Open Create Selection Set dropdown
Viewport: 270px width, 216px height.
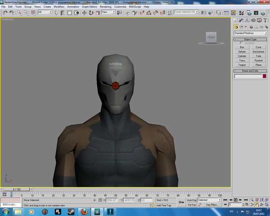click(186, 12)
